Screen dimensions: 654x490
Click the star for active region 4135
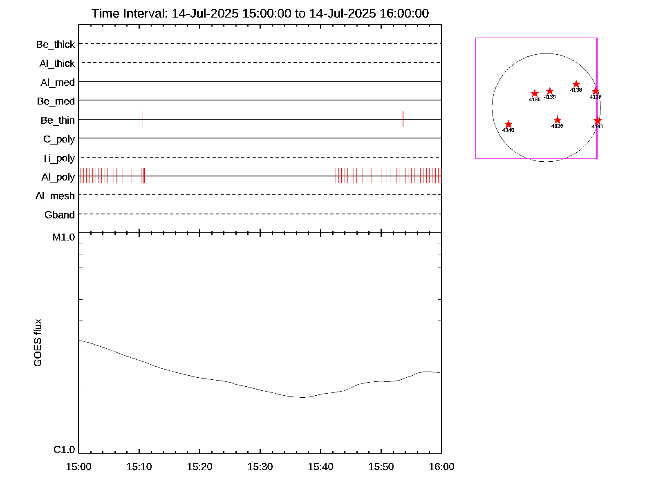pyautogui.click(x=557, y=120)
